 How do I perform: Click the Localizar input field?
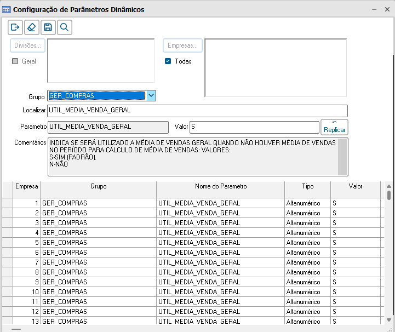click(197, 111)
